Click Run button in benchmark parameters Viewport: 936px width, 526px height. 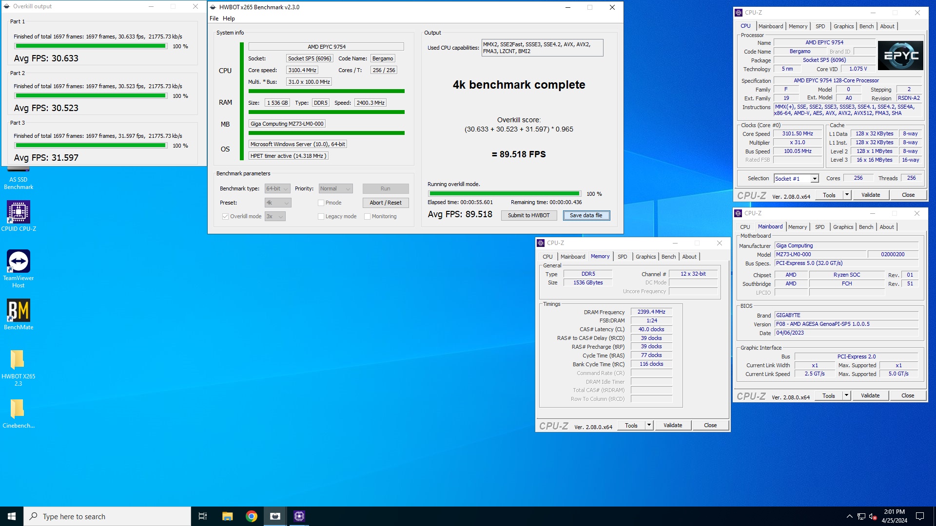pyautogui.click(x=385, y=188)
